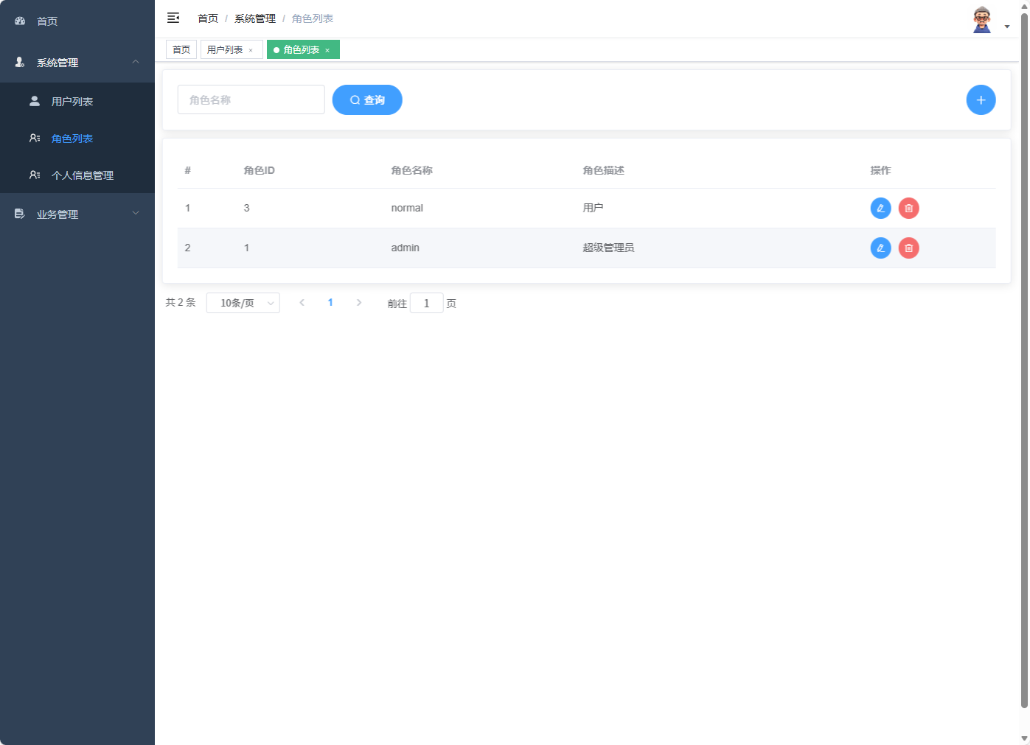
Task: Edit the admin role row
Action: point(880,248)
